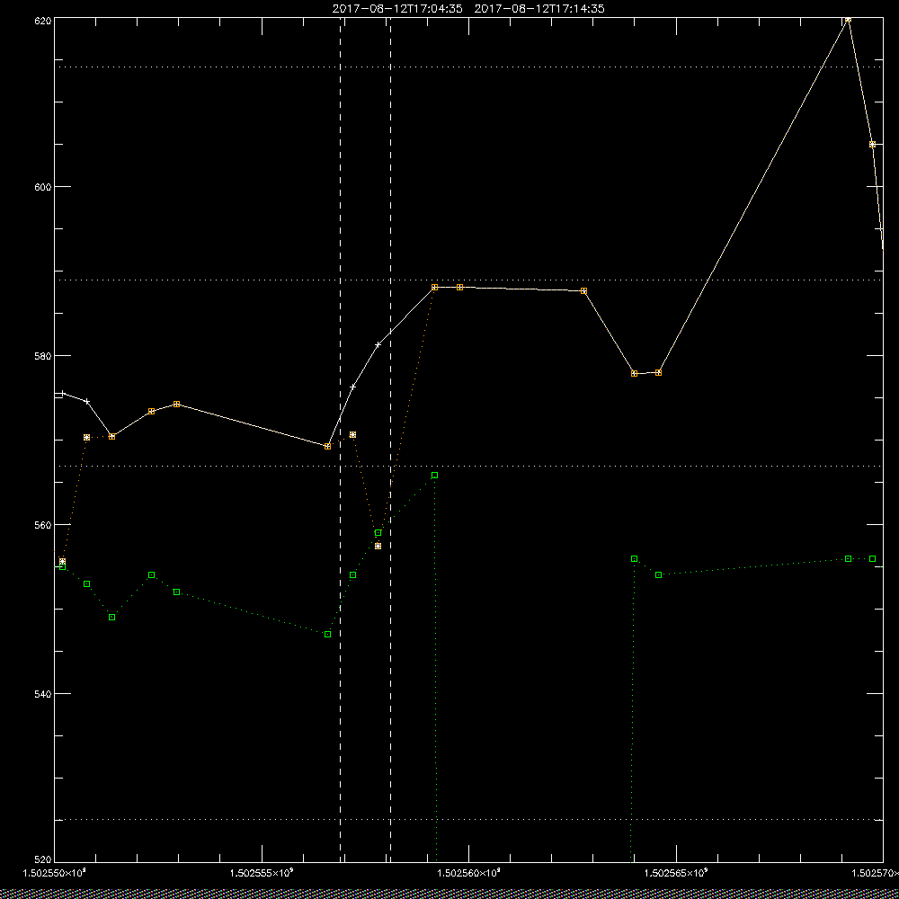899x899 pixels.
Task: Click the x-axis label 1.502565×10⁹
Action: pos(677,873)
